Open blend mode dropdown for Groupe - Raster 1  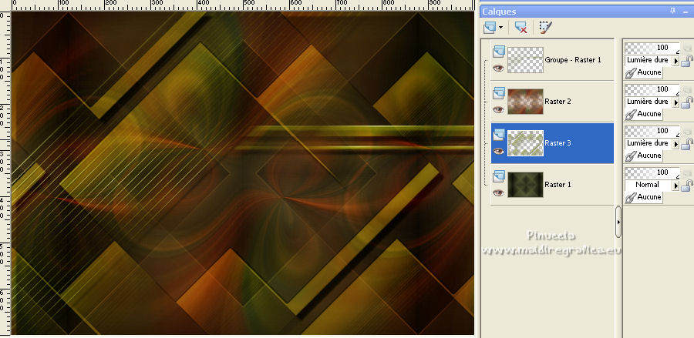tap(675, 61)
